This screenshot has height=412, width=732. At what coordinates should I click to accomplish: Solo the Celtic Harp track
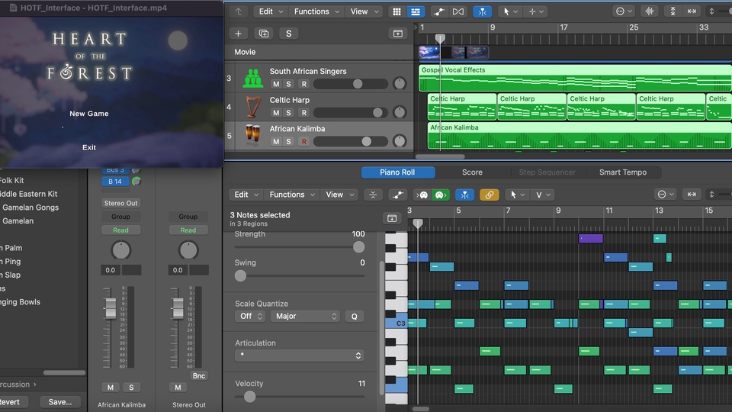(x=289, y=113)
